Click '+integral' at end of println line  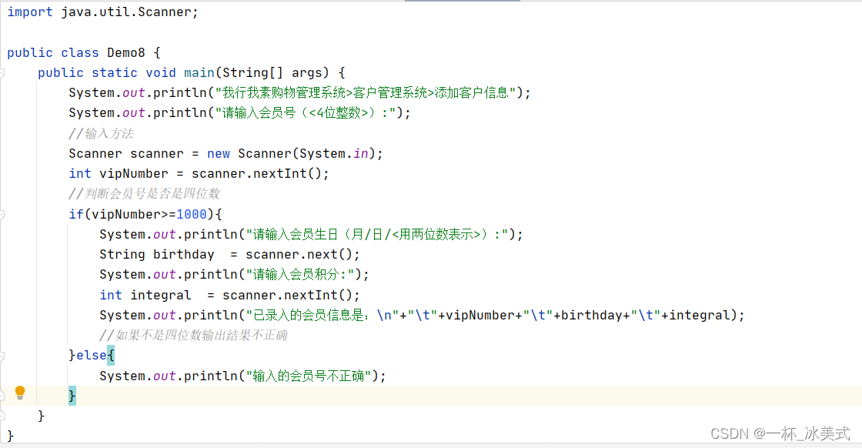[696, 316]
